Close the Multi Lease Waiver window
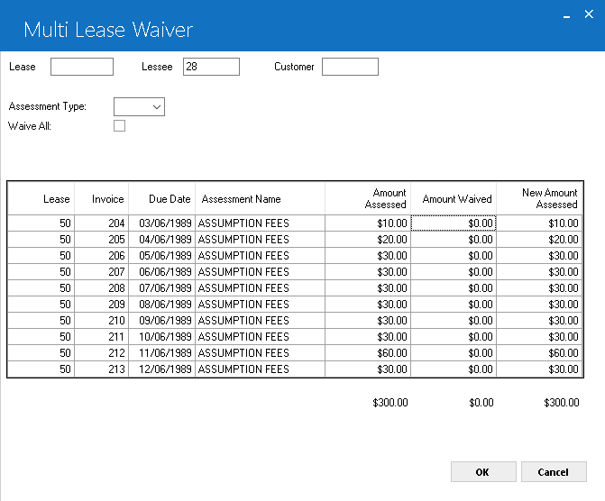 (x=589, y=14)
